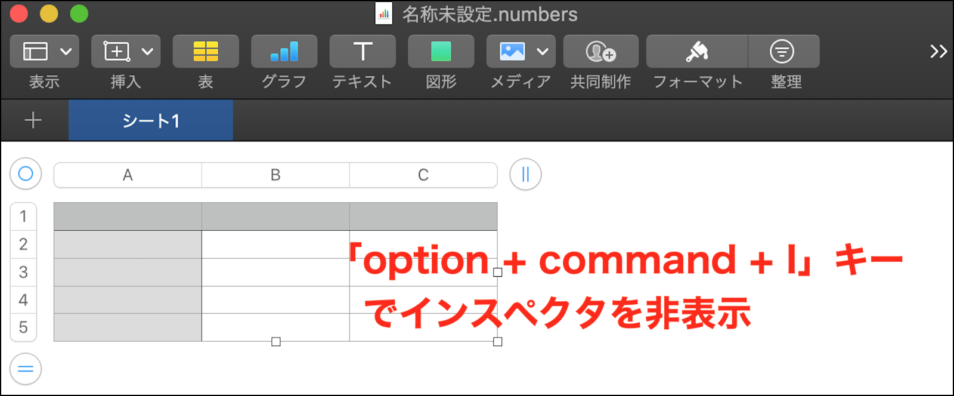This screenshot has width=954, height=396.
Task: Click the 共同制作 (Collaborate) icon
Action: (x=600, y=52)
